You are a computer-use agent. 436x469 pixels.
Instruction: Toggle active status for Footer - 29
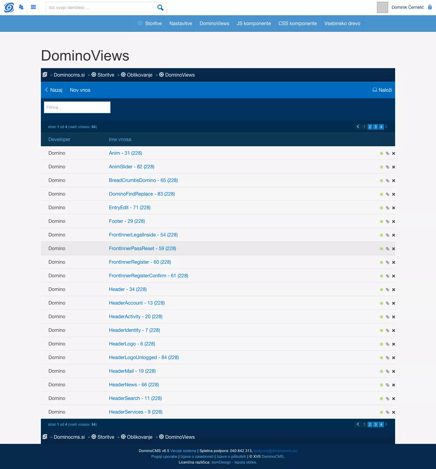[x=381, y=221]
